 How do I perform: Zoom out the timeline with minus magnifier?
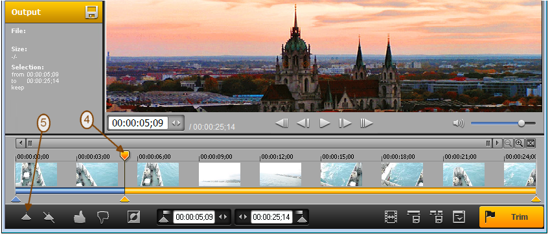(x=508, y=143)
